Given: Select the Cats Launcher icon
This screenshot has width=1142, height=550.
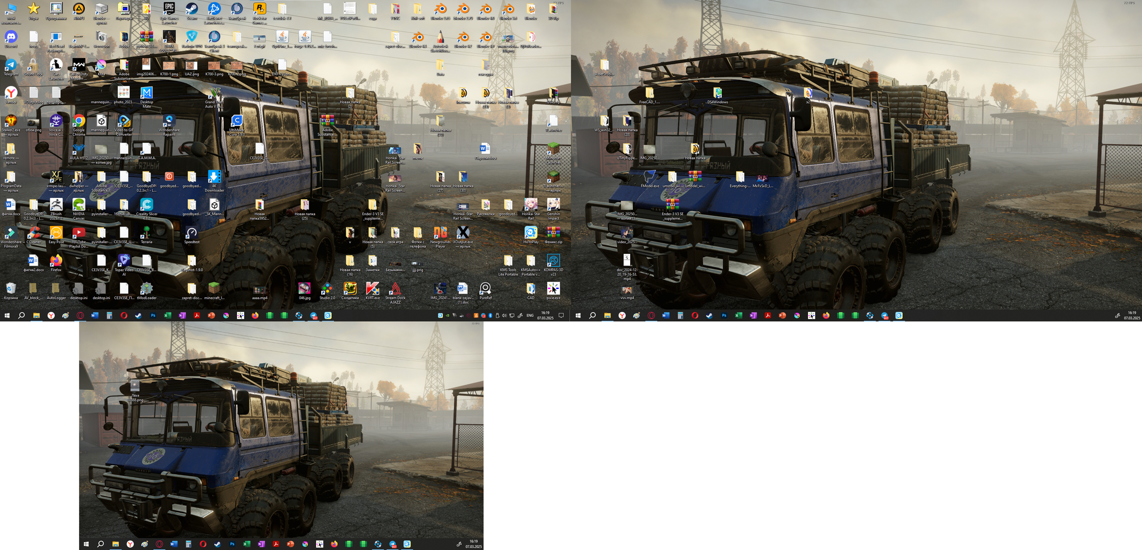Looking at the screenshot, I should click(x=56, y=69).
